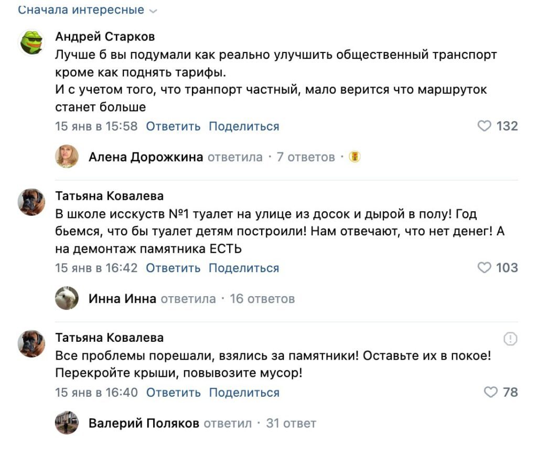
Task: Click the '15 янв в 15:58' timestamp
Action: point(96,126)
